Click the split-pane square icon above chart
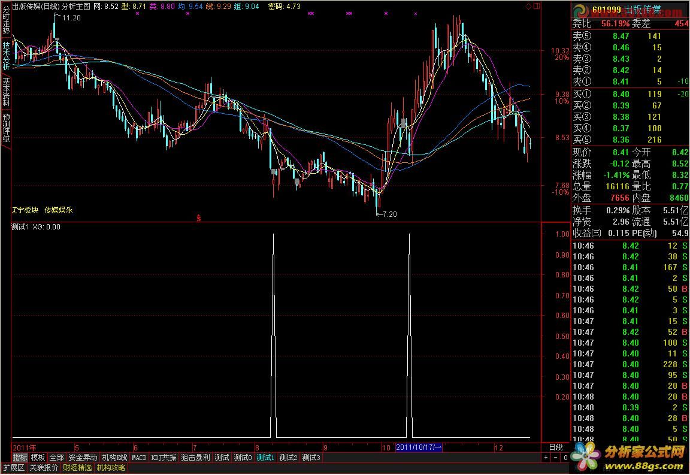 (x=537, y=6)
